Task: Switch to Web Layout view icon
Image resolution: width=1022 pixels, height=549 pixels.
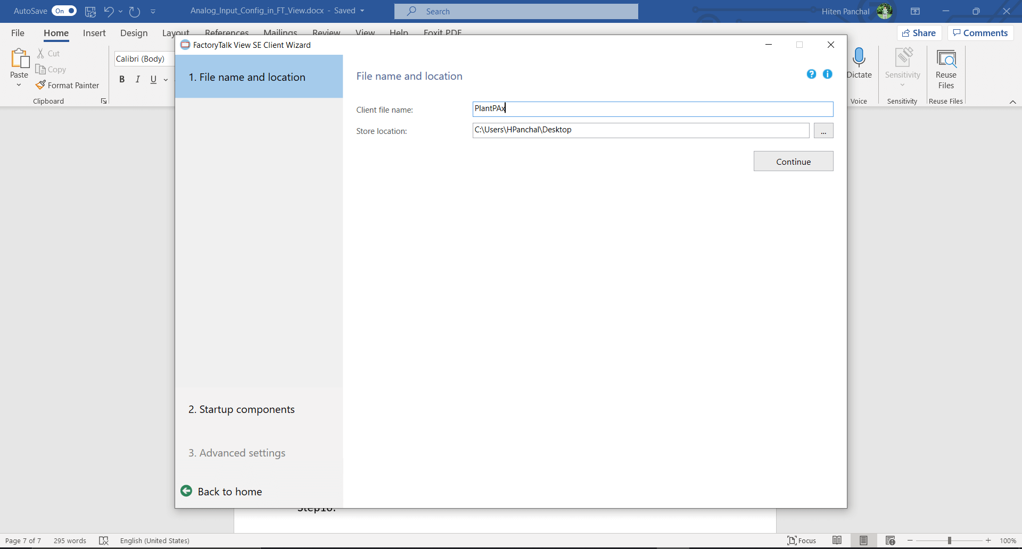Action: tap(890, 540)
